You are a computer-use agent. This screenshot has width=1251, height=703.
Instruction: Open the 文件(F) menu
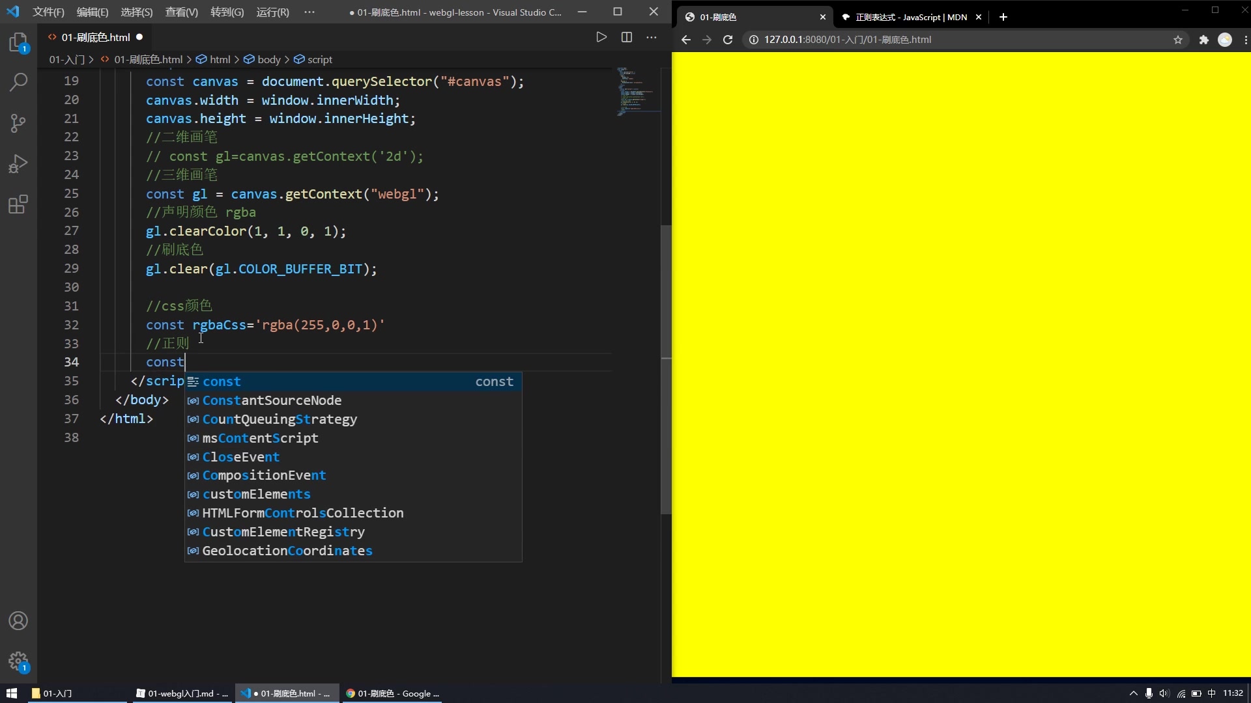pyautogui.click(x=48, y=12)
